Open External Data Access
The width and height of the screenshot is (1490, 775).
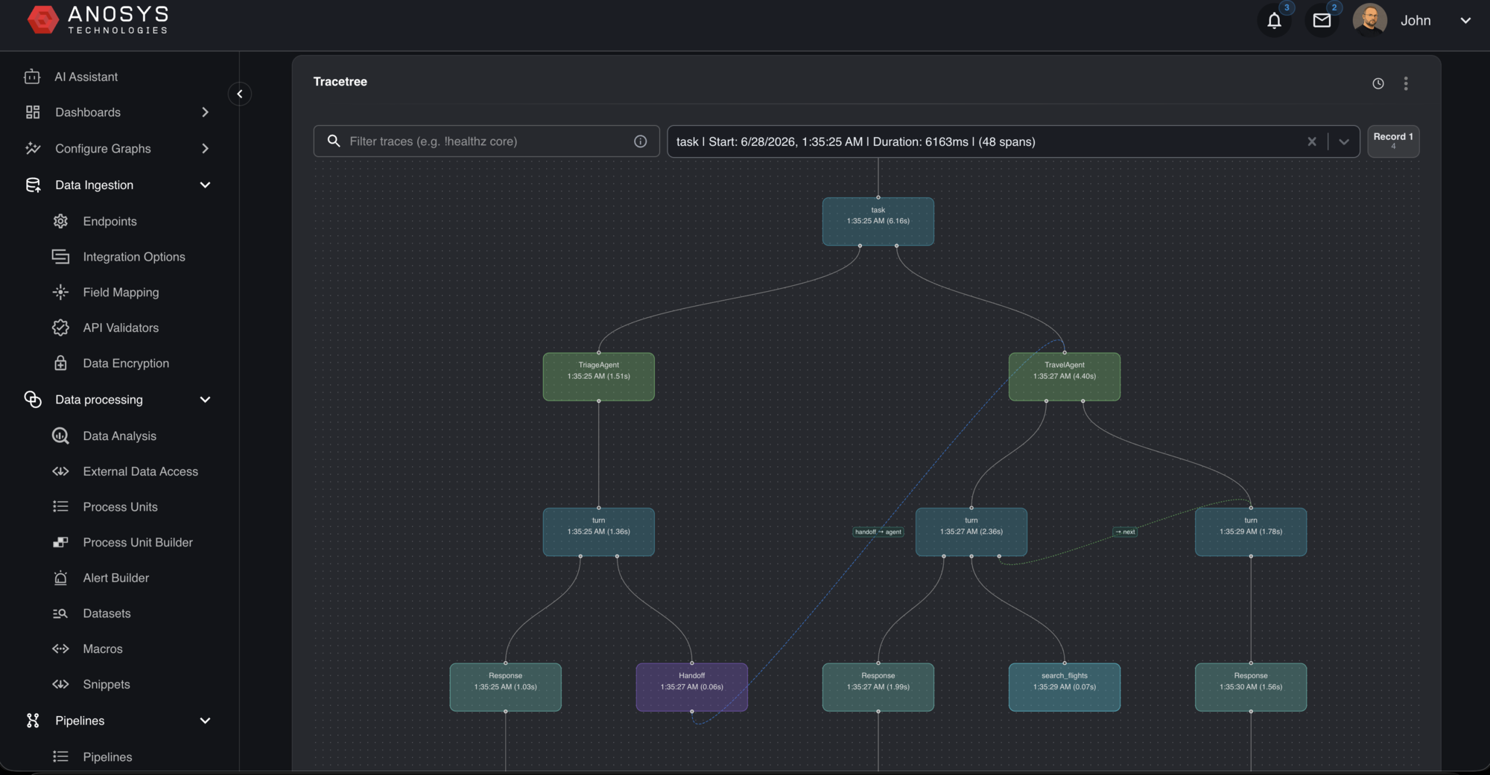tap(140, 471)
